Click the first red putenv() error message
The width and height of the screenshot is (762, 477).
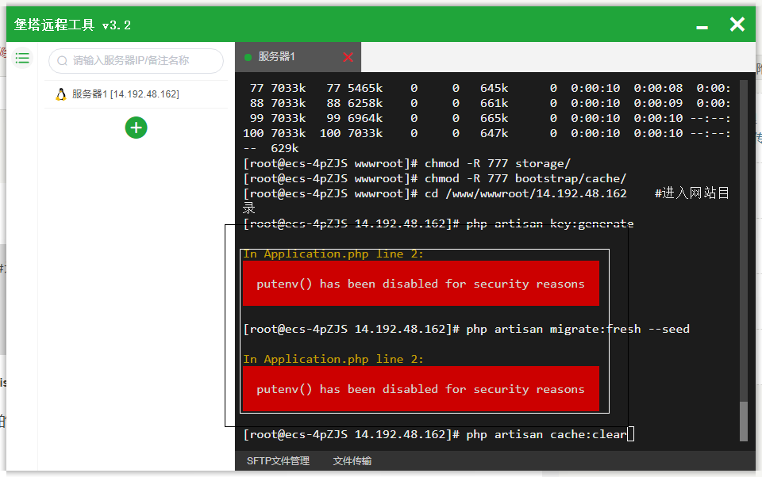[x=421, y=284]
